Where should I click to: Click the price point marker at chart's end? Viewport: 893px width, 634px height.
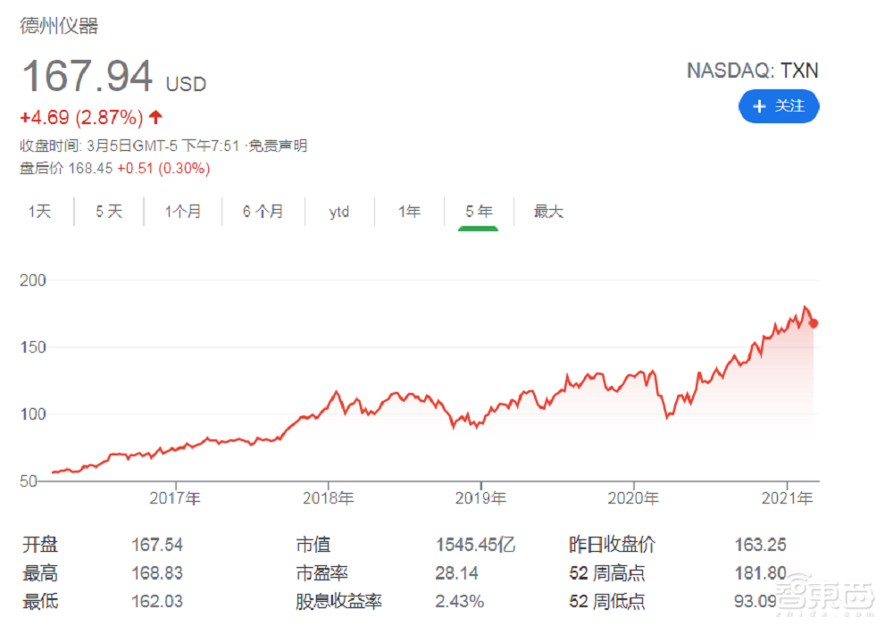point(814,324)
